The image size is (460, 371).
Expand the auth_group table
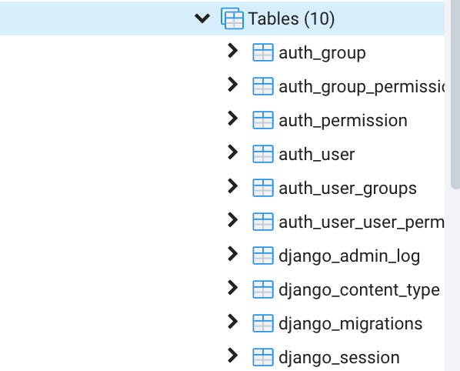point(232,51)
